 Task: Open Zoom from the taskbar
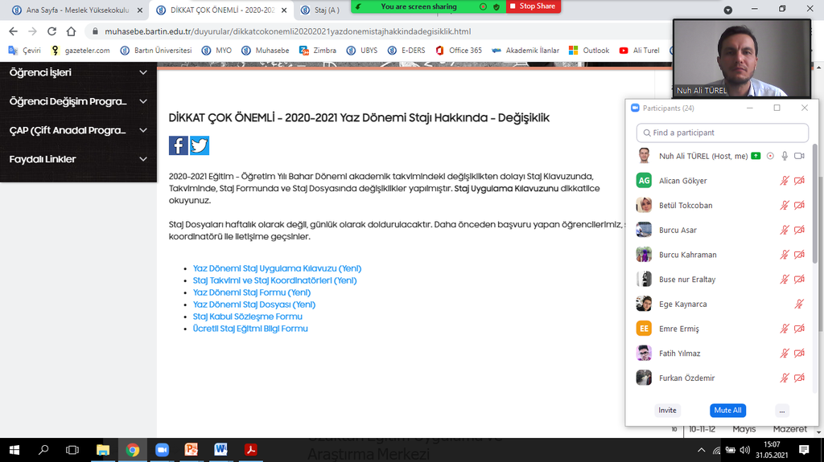click(162, 450)
